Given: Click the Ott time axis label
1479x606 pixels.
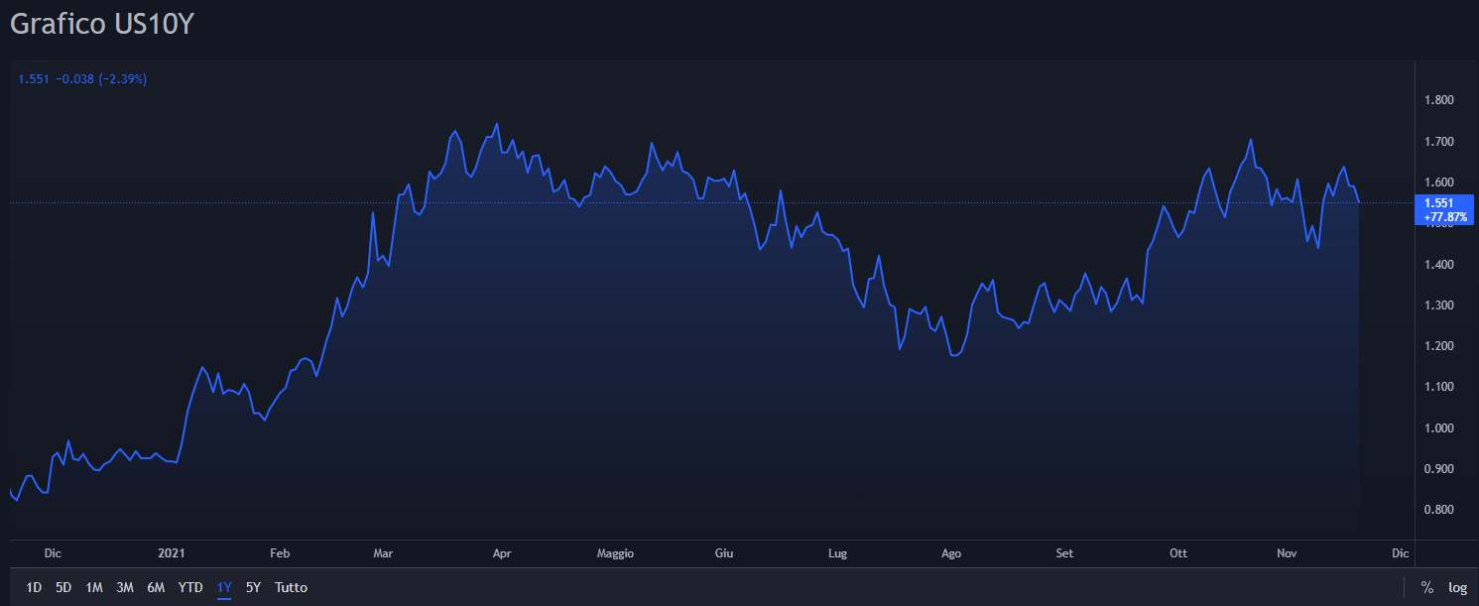Looking at the screenshot, I should click(x=1178, y=553).
